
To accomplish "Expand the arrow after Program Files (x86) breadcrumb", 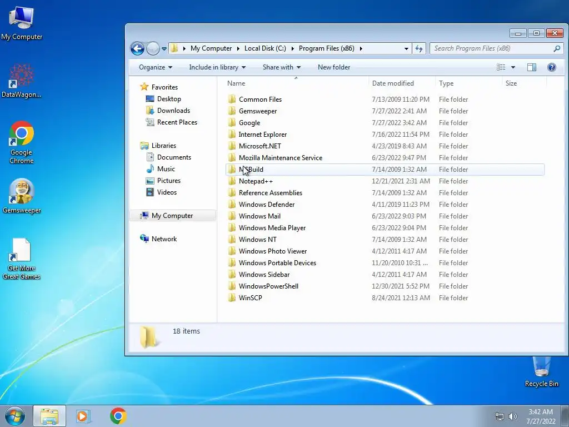I will (x=361, y=48).
